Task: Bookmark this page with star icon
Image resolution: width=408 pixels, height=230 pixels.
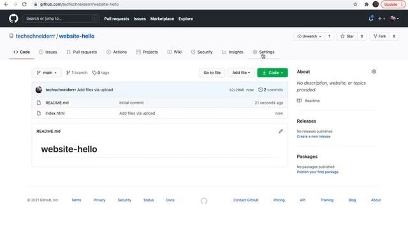Action: tap(355, 4)
